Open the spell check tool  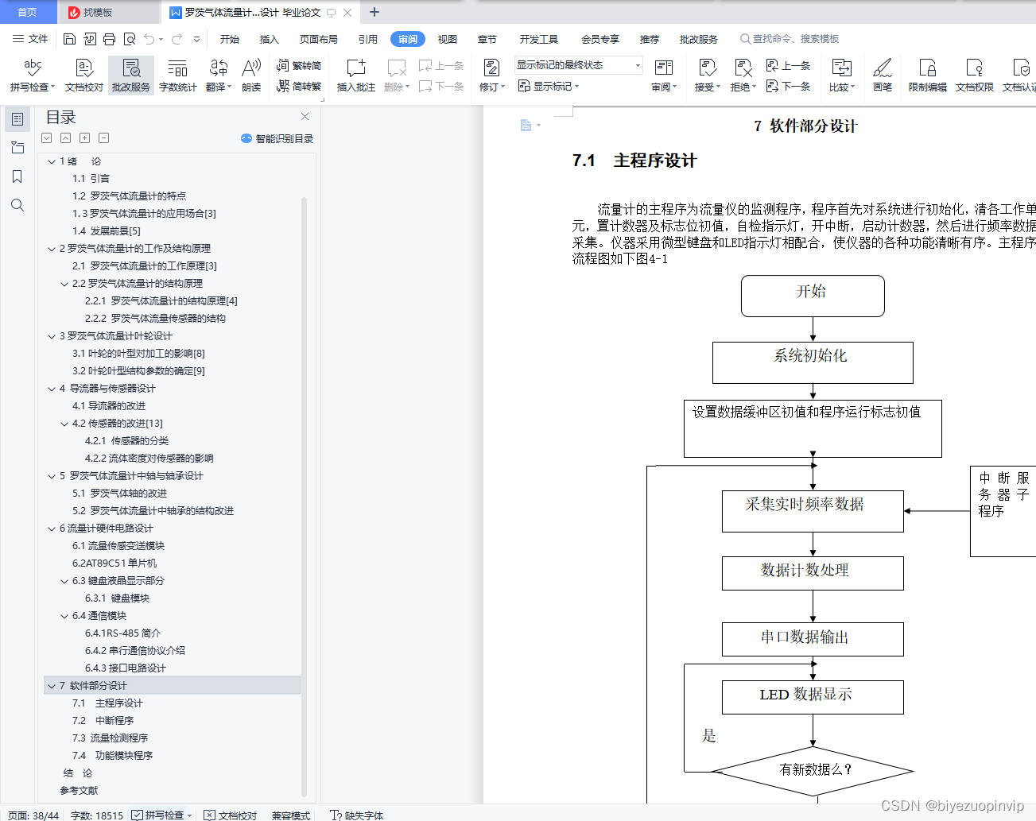(32, 76)
